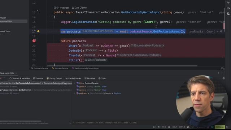Screen dimensions: 231x130
Task: Click the 17:9 caret position in status bar
Action: (x=164, y=127)
